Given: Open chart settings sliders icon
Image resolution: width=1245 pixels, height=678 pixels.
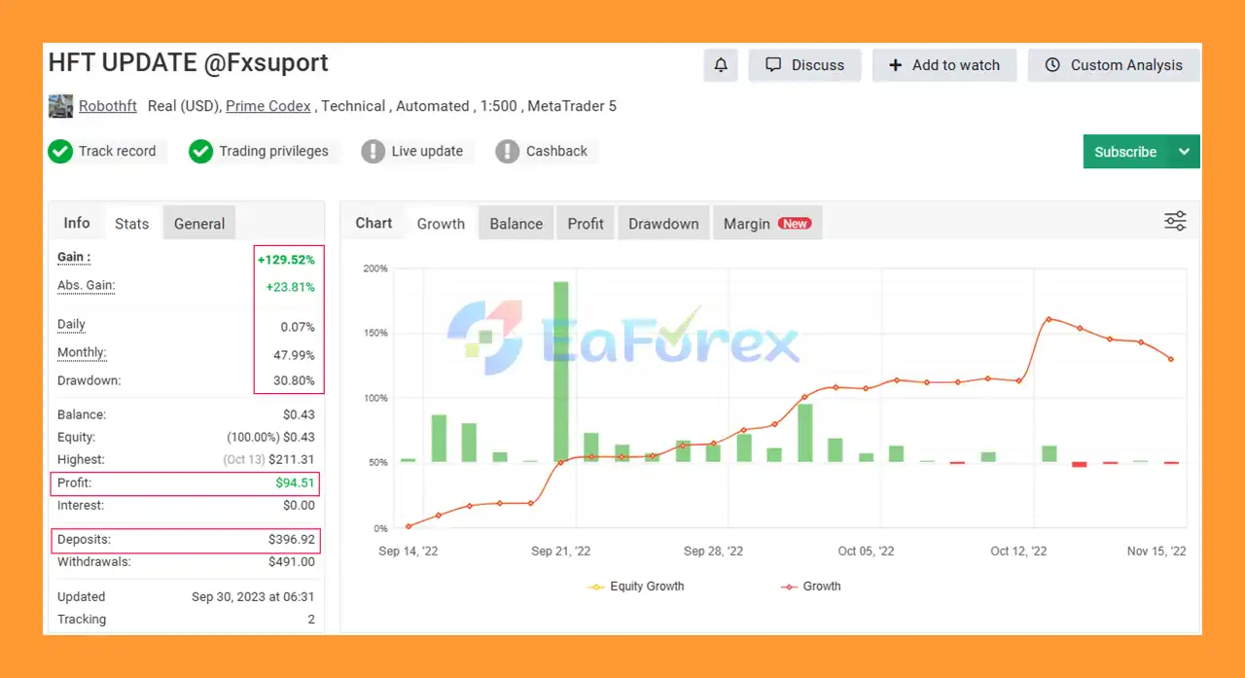Looking at the screenshot, I should click(1175, 221).
